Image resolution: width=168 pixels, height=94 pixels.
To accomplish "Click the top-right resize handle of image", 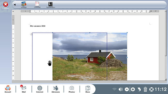I will [127, 33].
